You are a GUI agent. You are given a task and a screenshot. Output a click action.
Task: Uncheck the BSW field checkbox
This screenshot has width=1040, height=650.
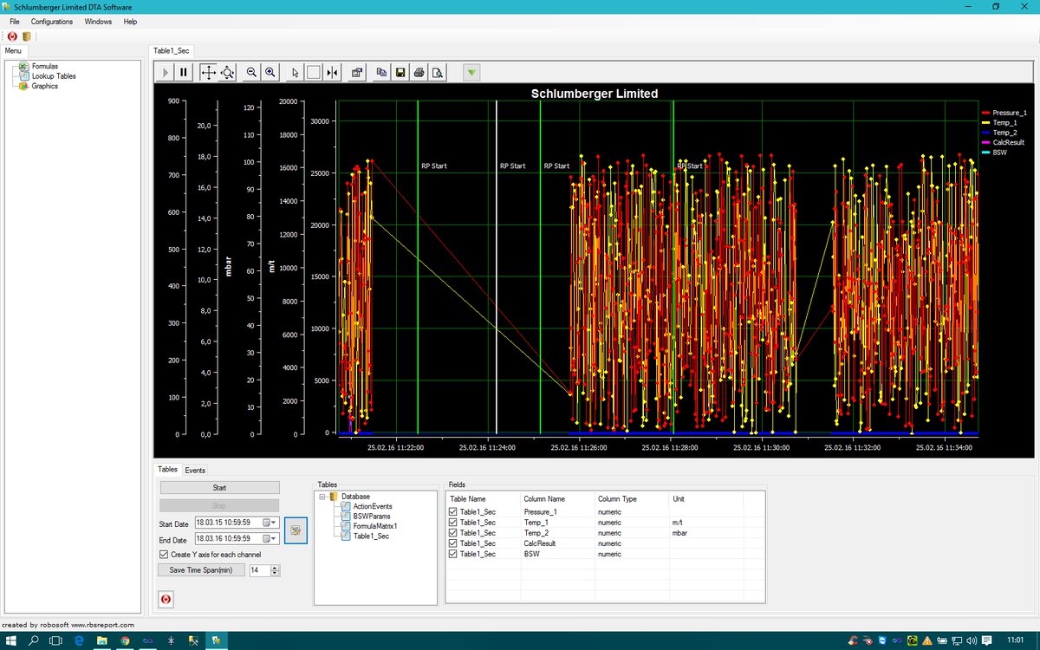[452, 554]
